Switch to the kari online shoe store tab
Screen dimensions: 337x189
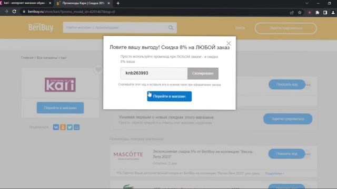[x=24, y=3]
